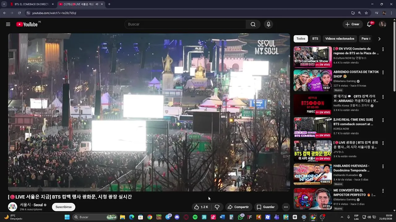Viewport: 396px width, 222px height.
Task: Go to the YouTube home logo
Action: [x=27, y=24]
